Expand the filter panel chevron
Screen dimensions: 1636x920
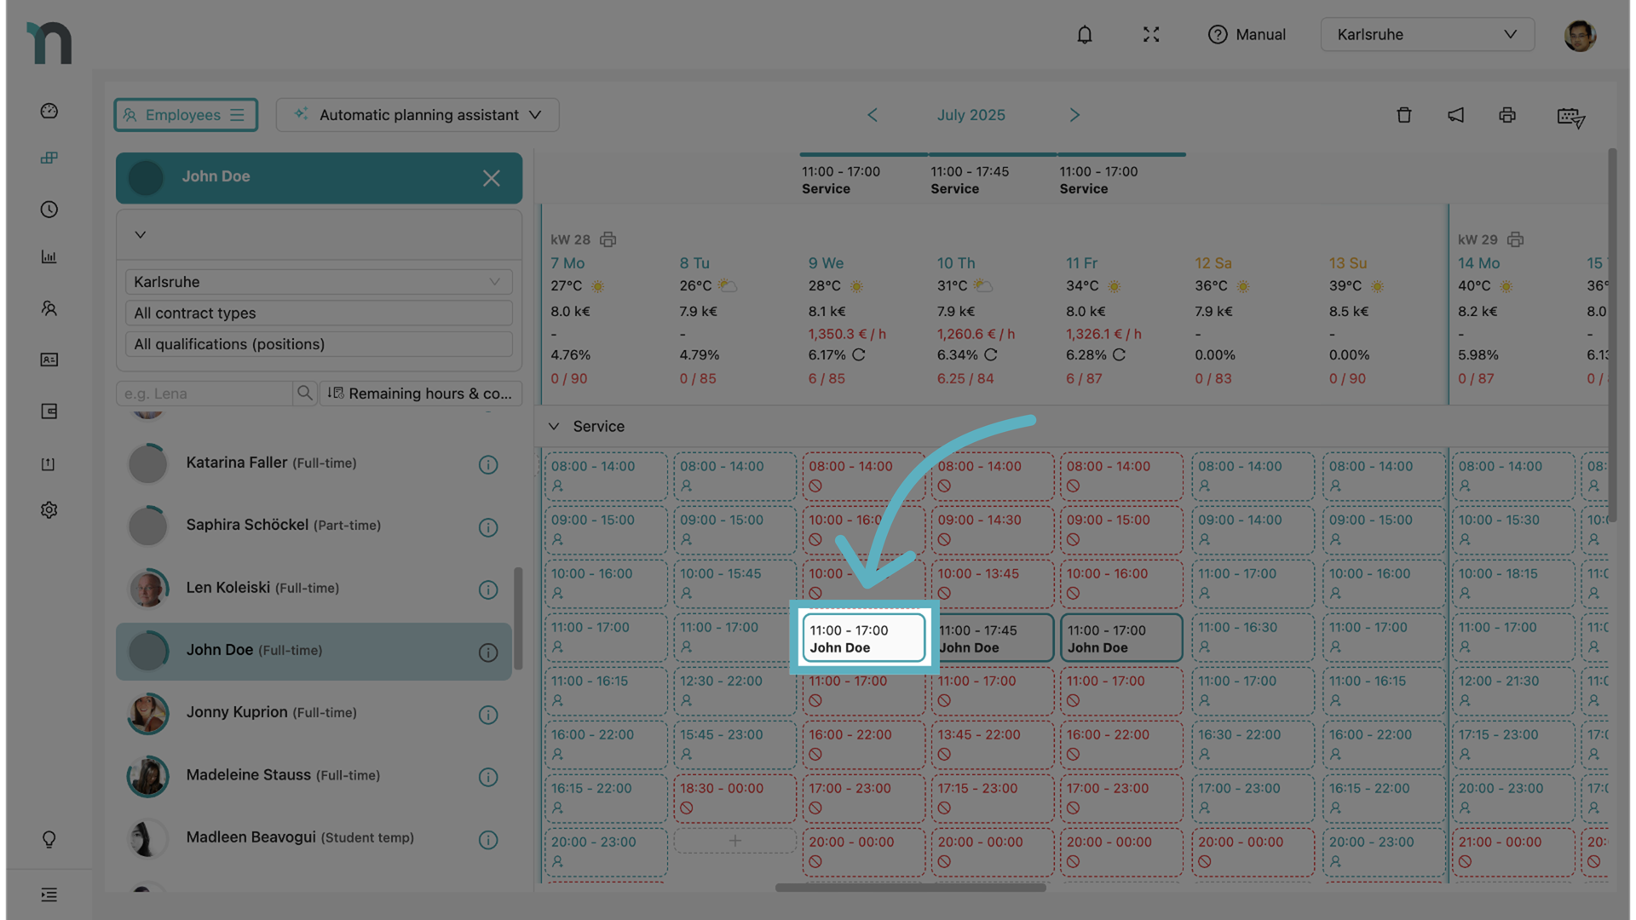(x=141, y=235)
